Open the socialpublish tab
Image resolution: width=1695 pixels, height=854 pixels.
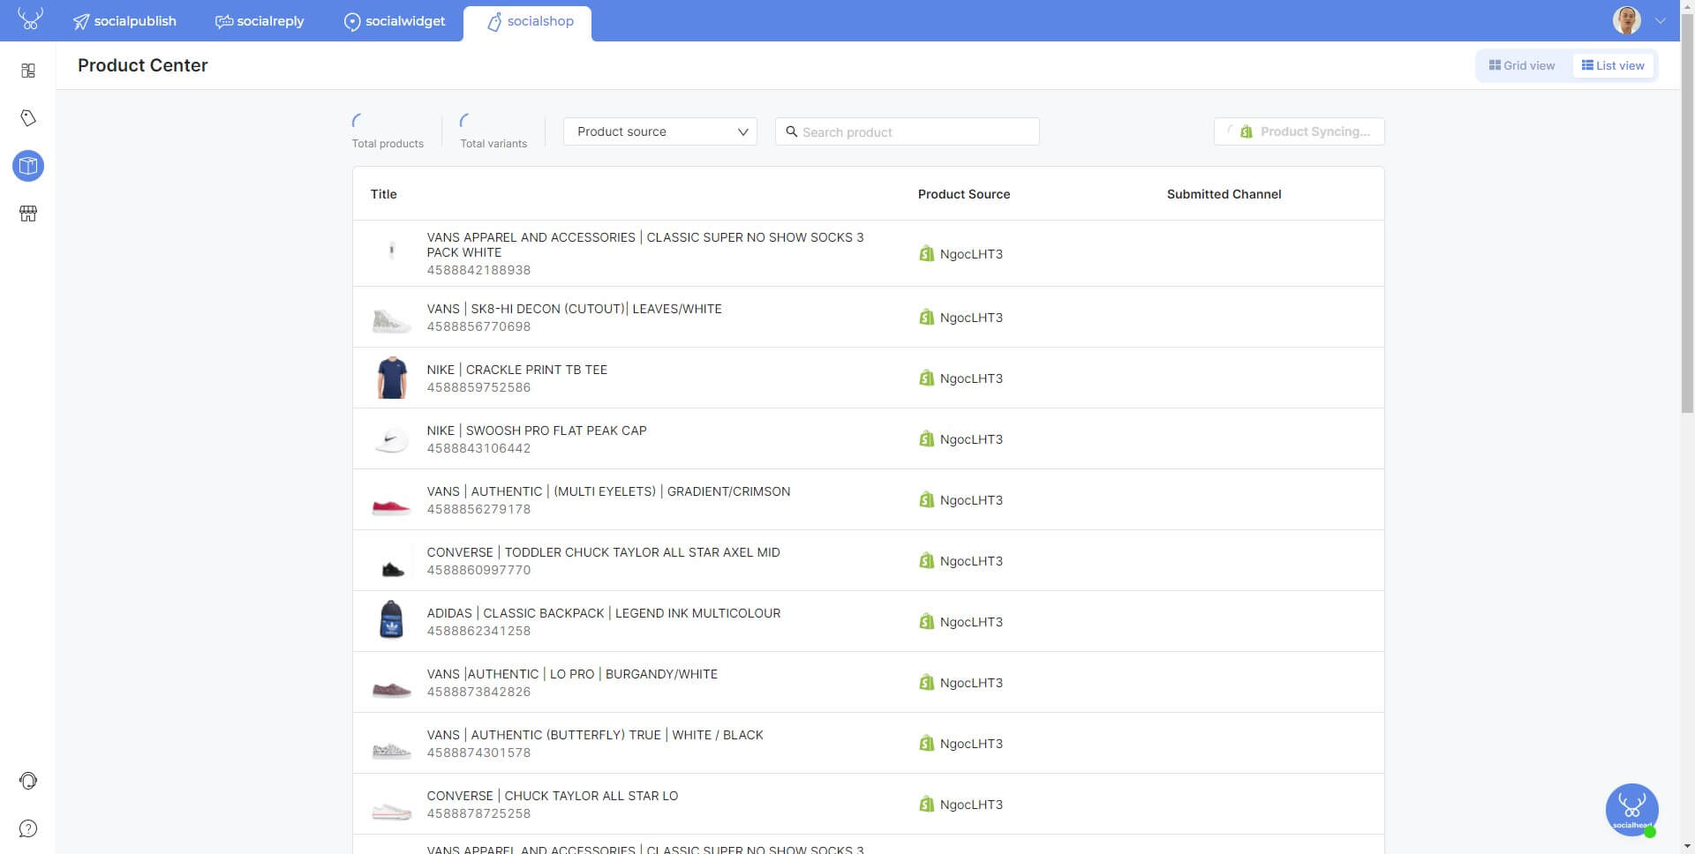click(124, 21)
